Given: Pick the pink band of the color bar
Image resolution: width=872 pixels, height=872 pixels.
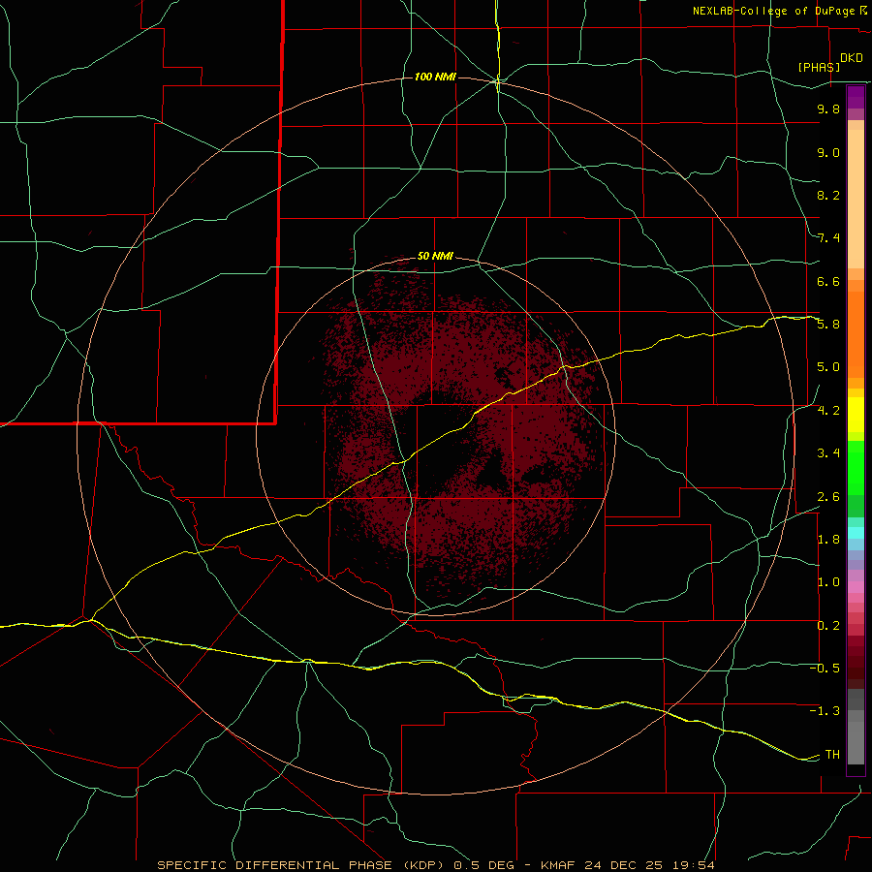Looking at the screenshot, I should (x=856, y=587).
